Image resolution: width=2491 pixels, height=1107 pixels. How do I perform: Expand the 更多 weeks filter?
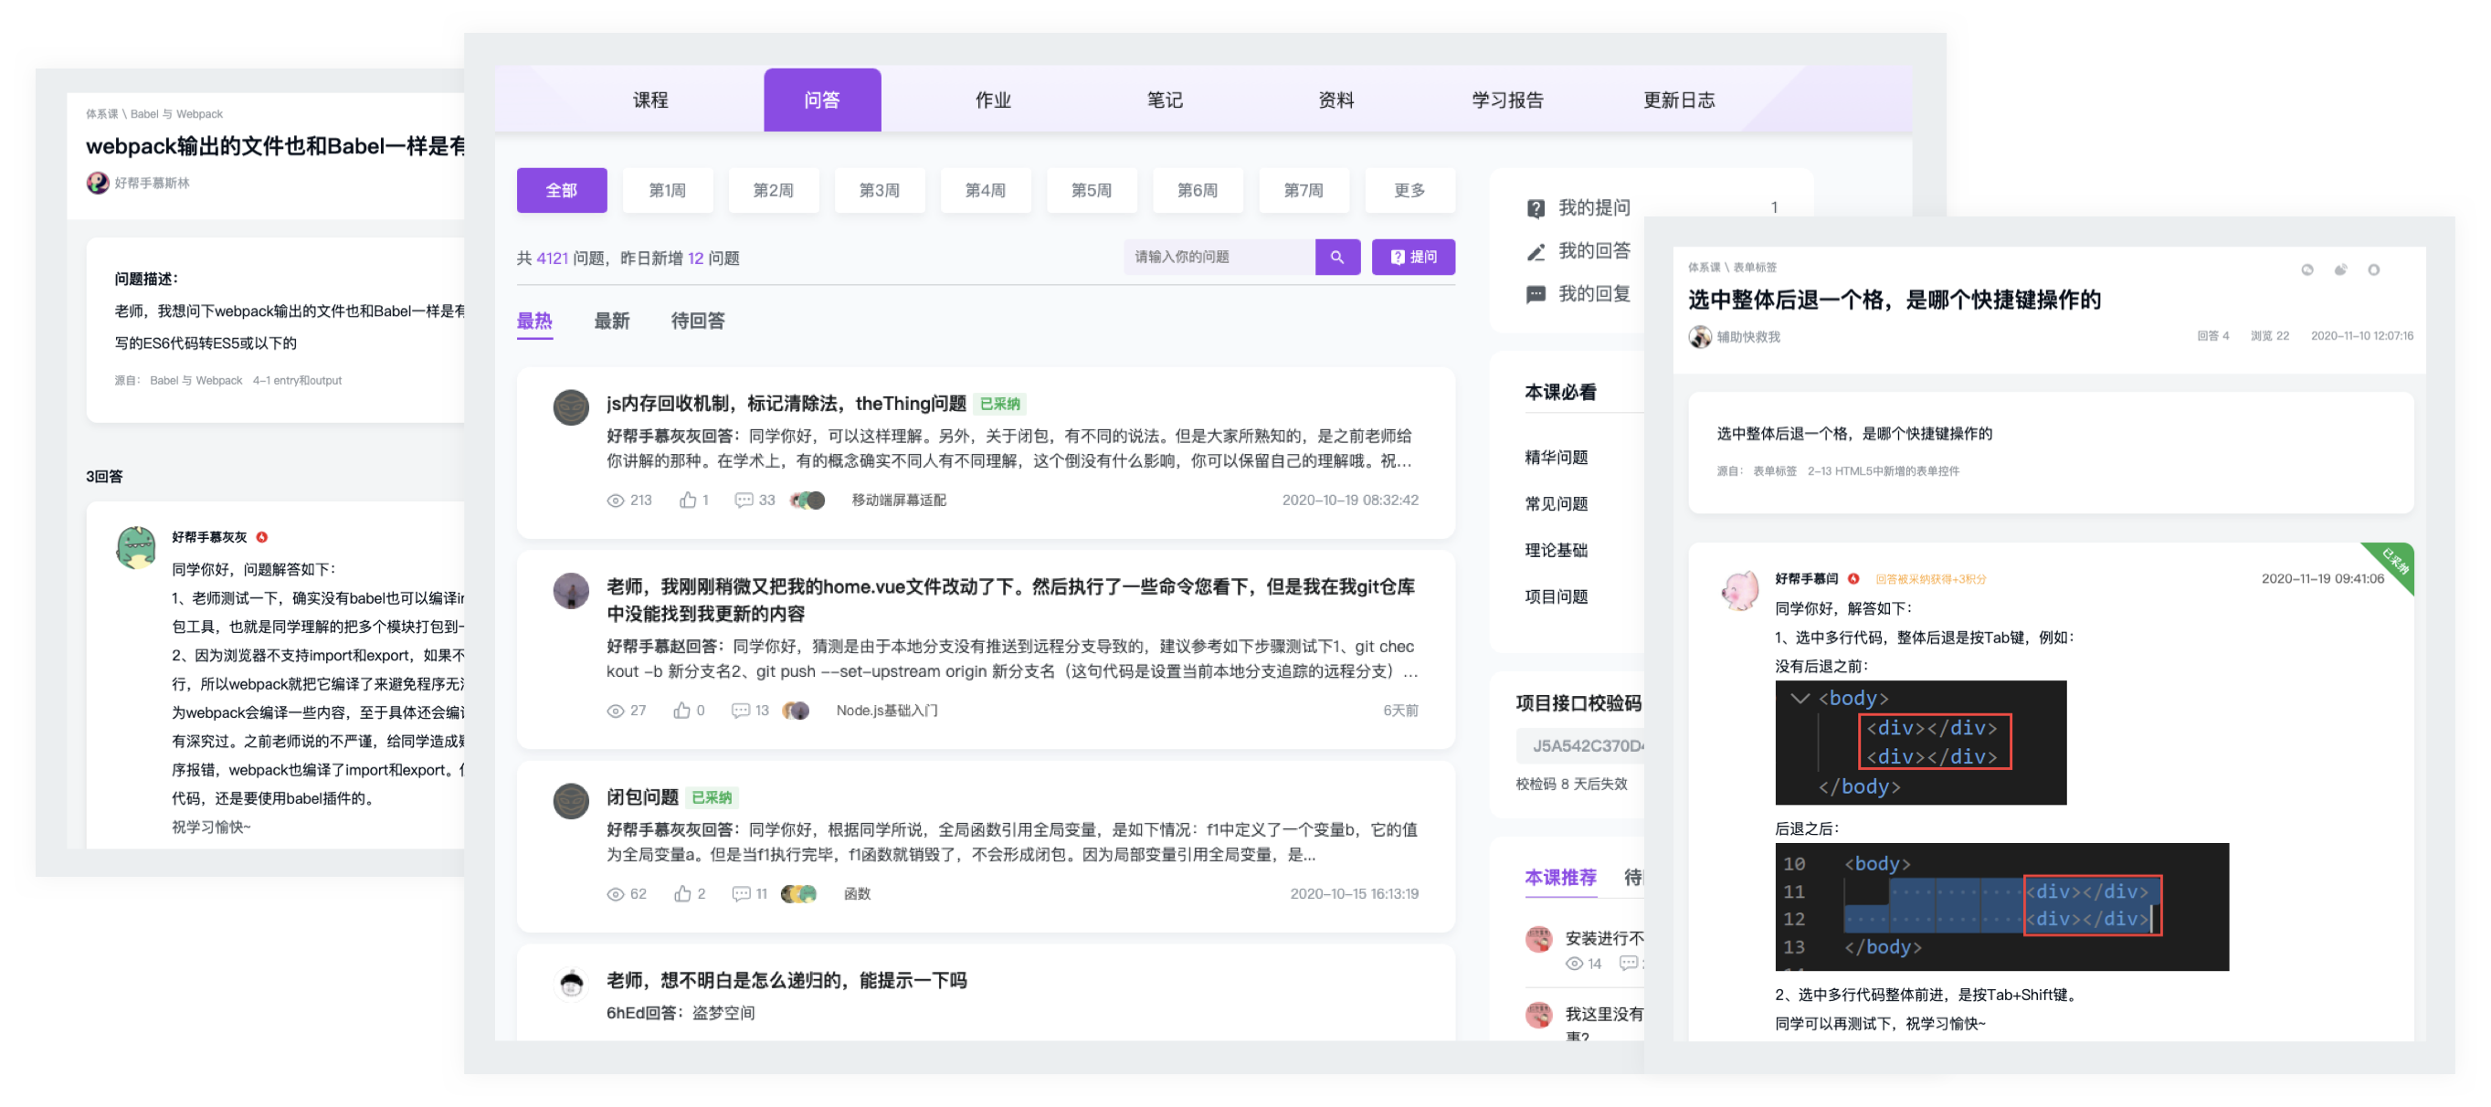(1409, 191)
